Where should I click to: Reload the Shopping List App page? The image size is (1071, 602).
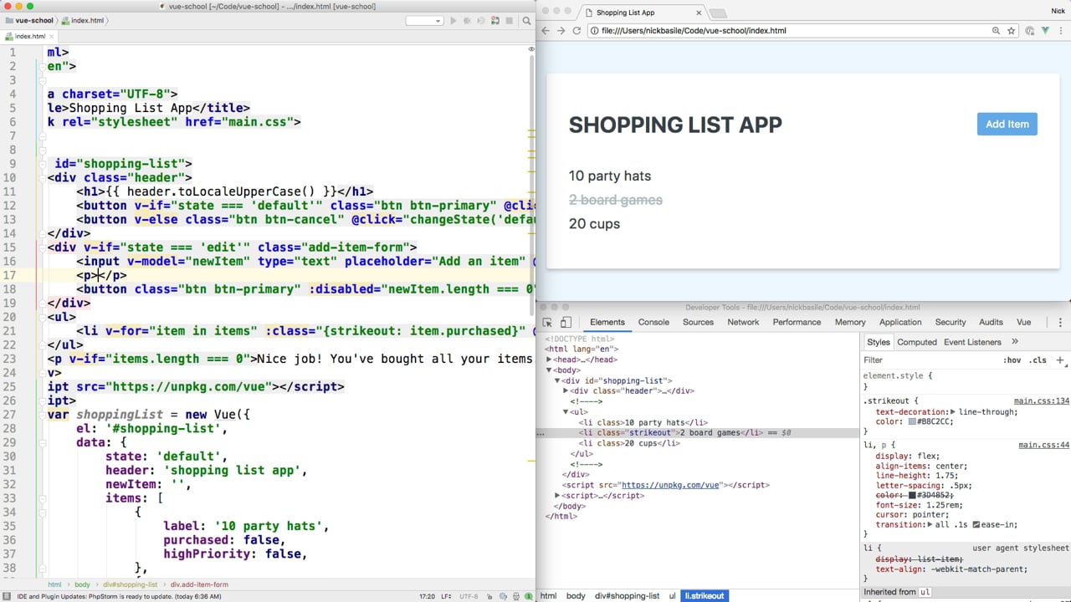click(576, 30)
